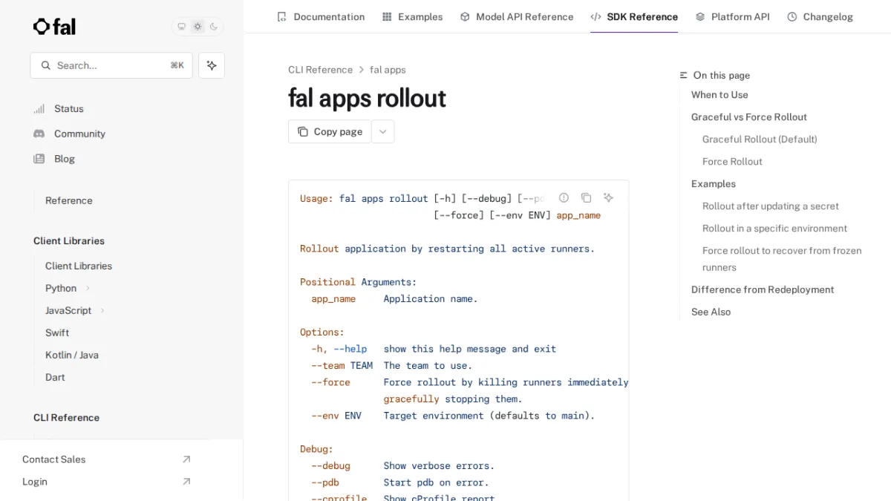The width and height of the screenshot is (891, 501).
Task: Click the Copy page button
Action: click(x=330, y=131)
